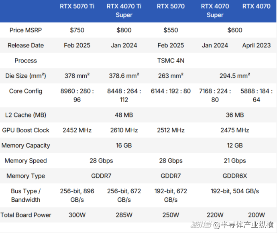Image resolution: width=277 pixels, height=233 pixels.
Task: Select the 16 GB memory capacity cell
Action: [124, 146]
